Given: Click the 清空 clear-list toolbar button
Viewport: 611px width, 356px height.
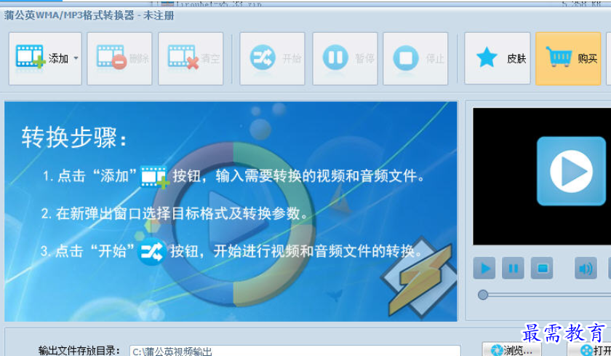Looking at the screenshot, I should click(191, 58).
